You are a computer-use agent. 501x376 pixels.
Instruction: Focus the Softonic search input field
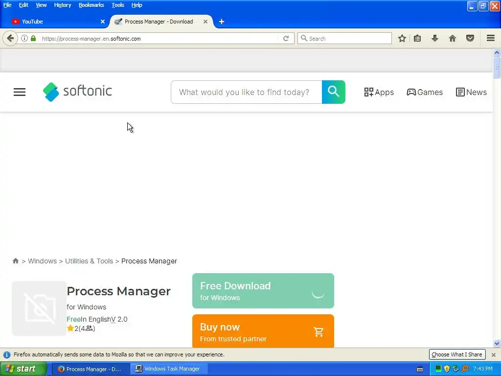click(247, 92)
